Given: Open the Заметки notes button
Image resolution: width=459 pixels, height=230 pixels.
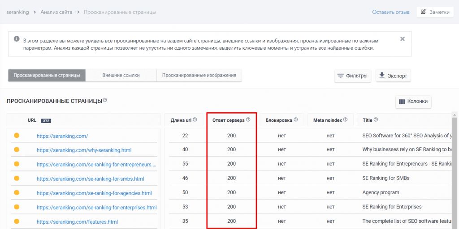Looking at the screenshot, I should pos(435,12).
